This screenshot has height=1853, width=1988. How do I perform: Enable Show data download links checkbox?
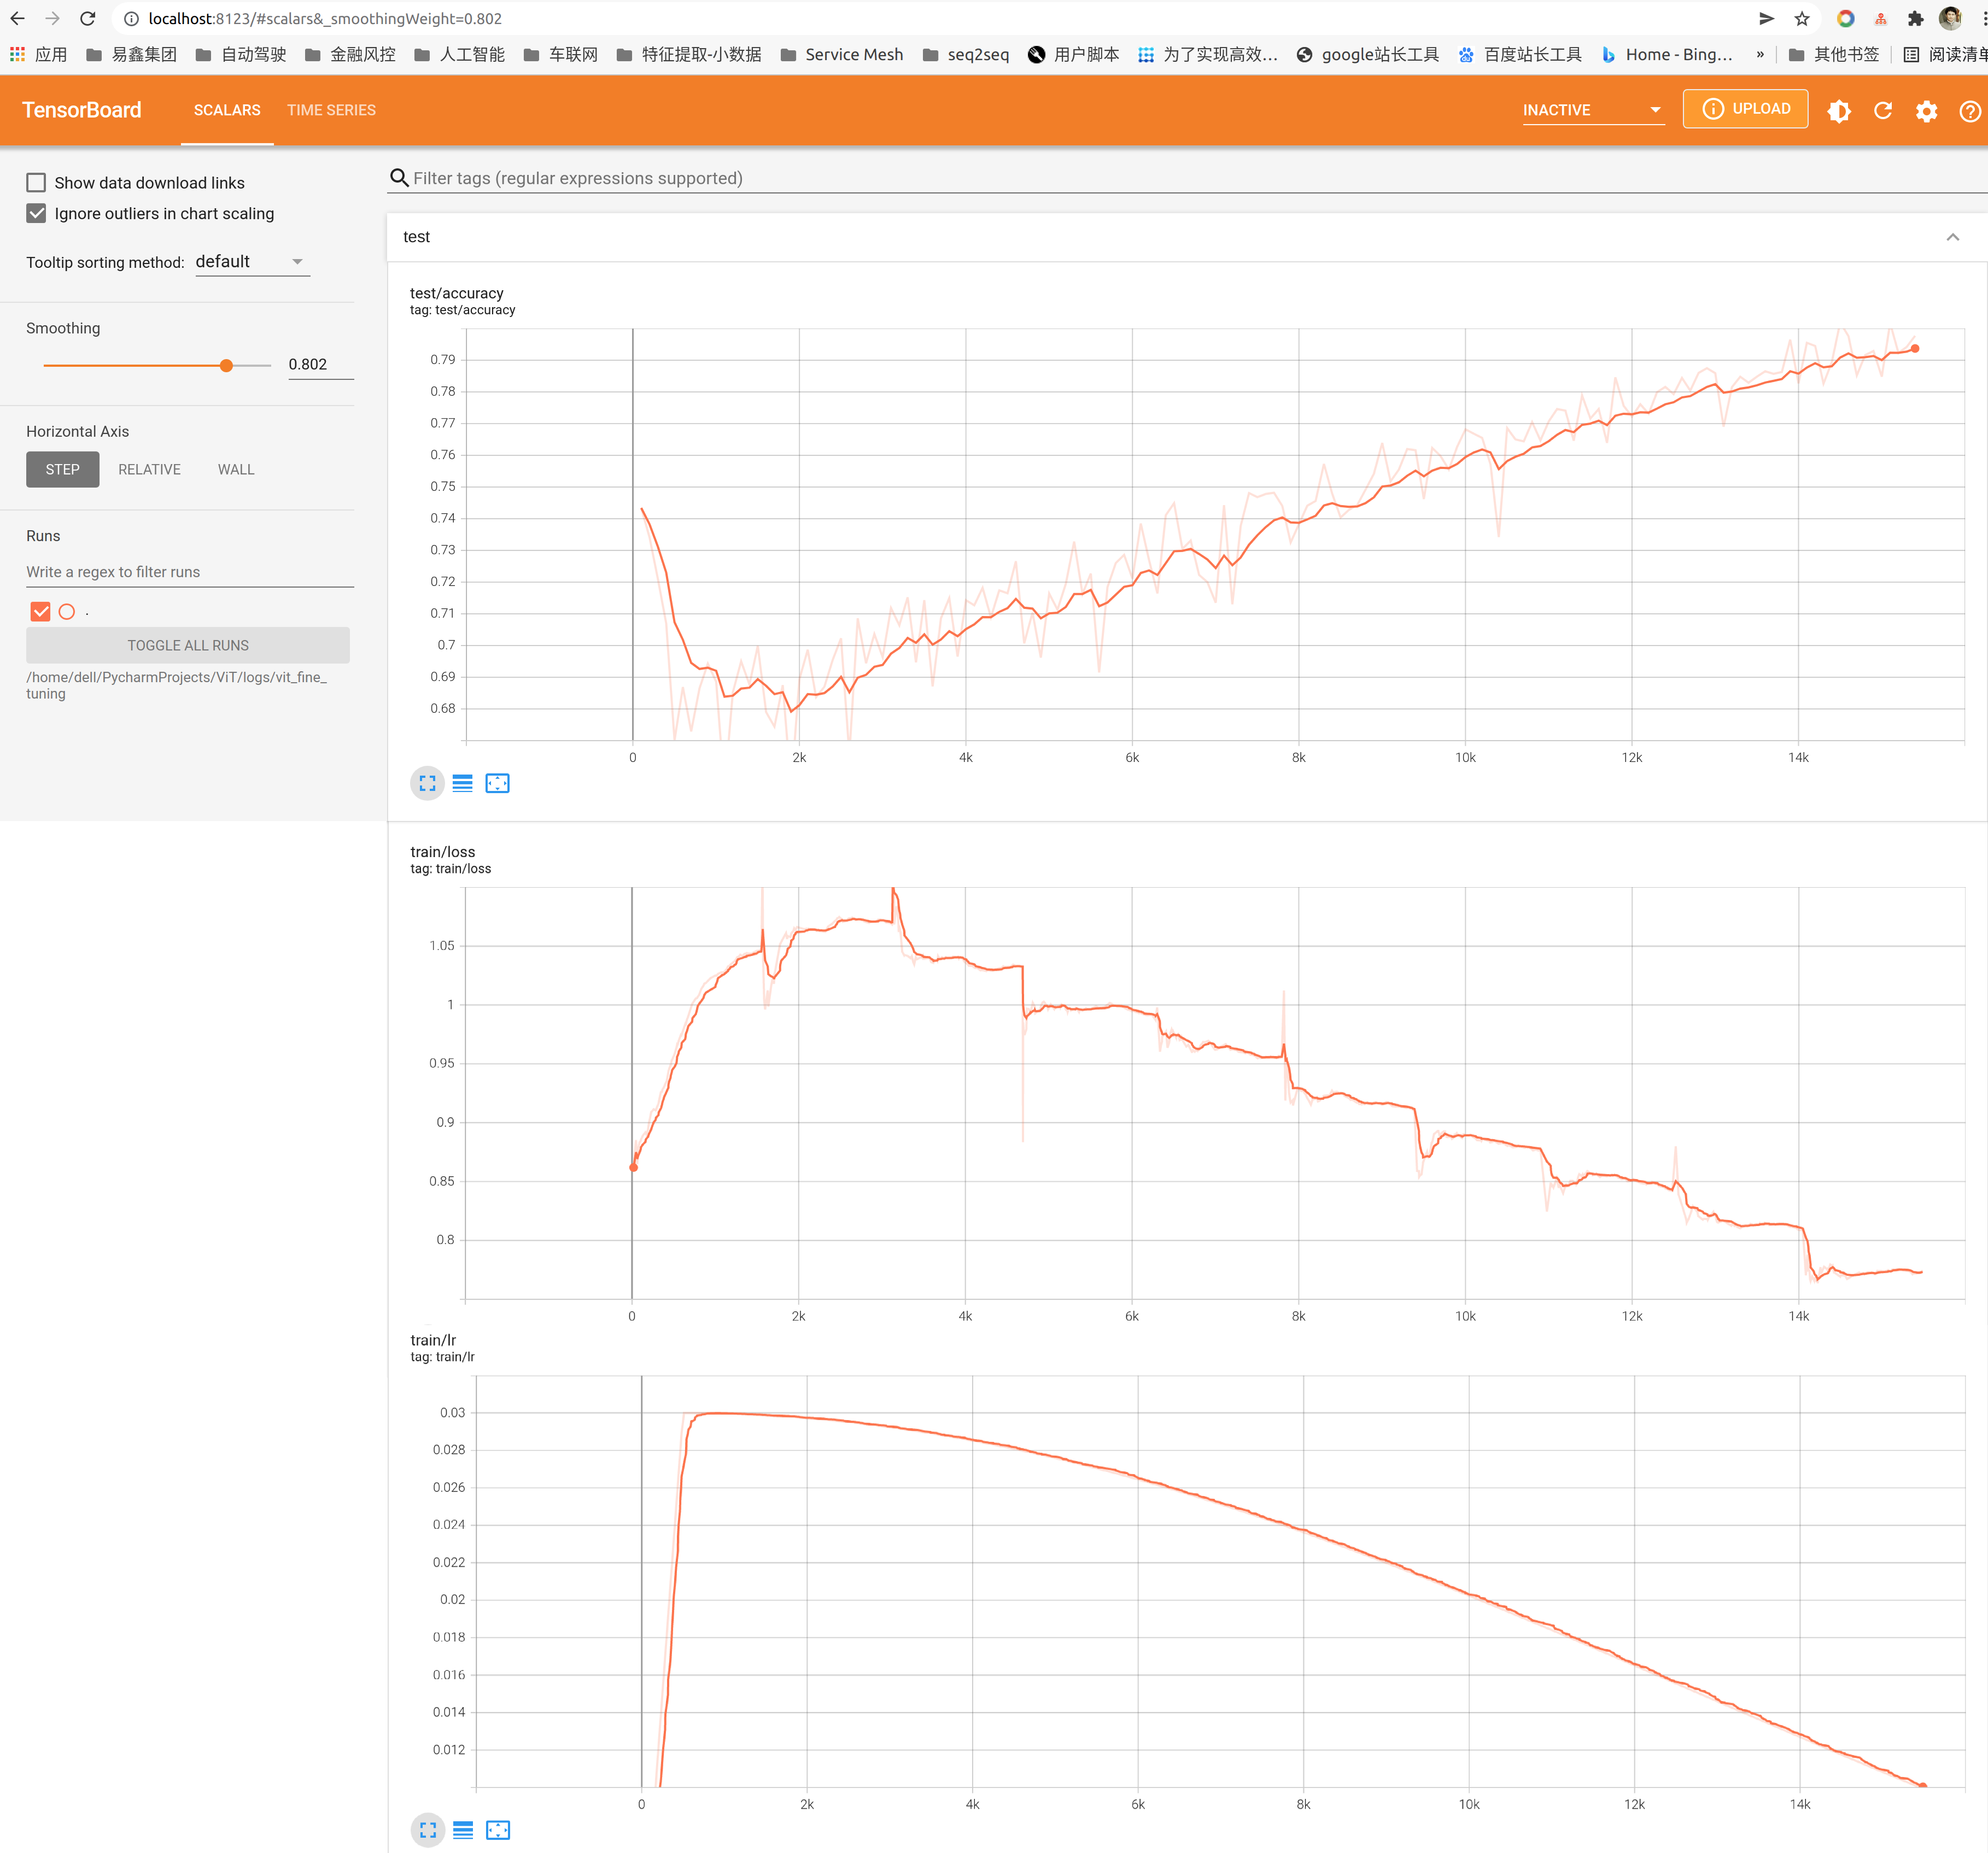[x=36, y=182]
